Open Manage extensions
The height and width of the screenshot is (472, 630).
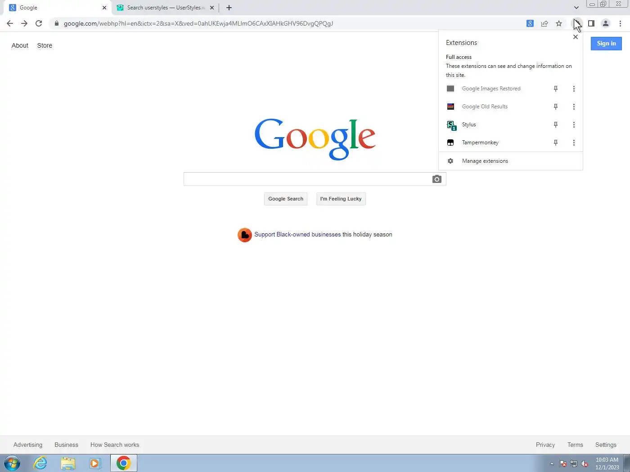click(511, 161)
